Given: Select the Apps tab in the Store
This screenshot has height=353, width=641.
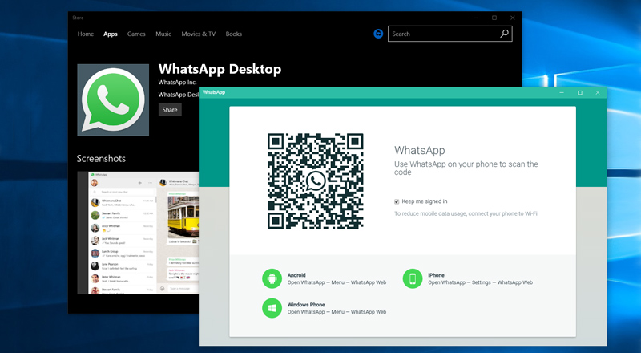Looking at the screenshot, I should click(111, 34).
